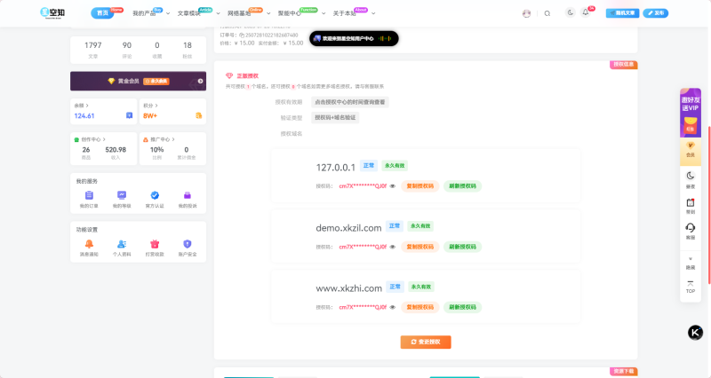Click the black K floating icon
The height and width of the screenshot is (378, 711).
[695, 332]
